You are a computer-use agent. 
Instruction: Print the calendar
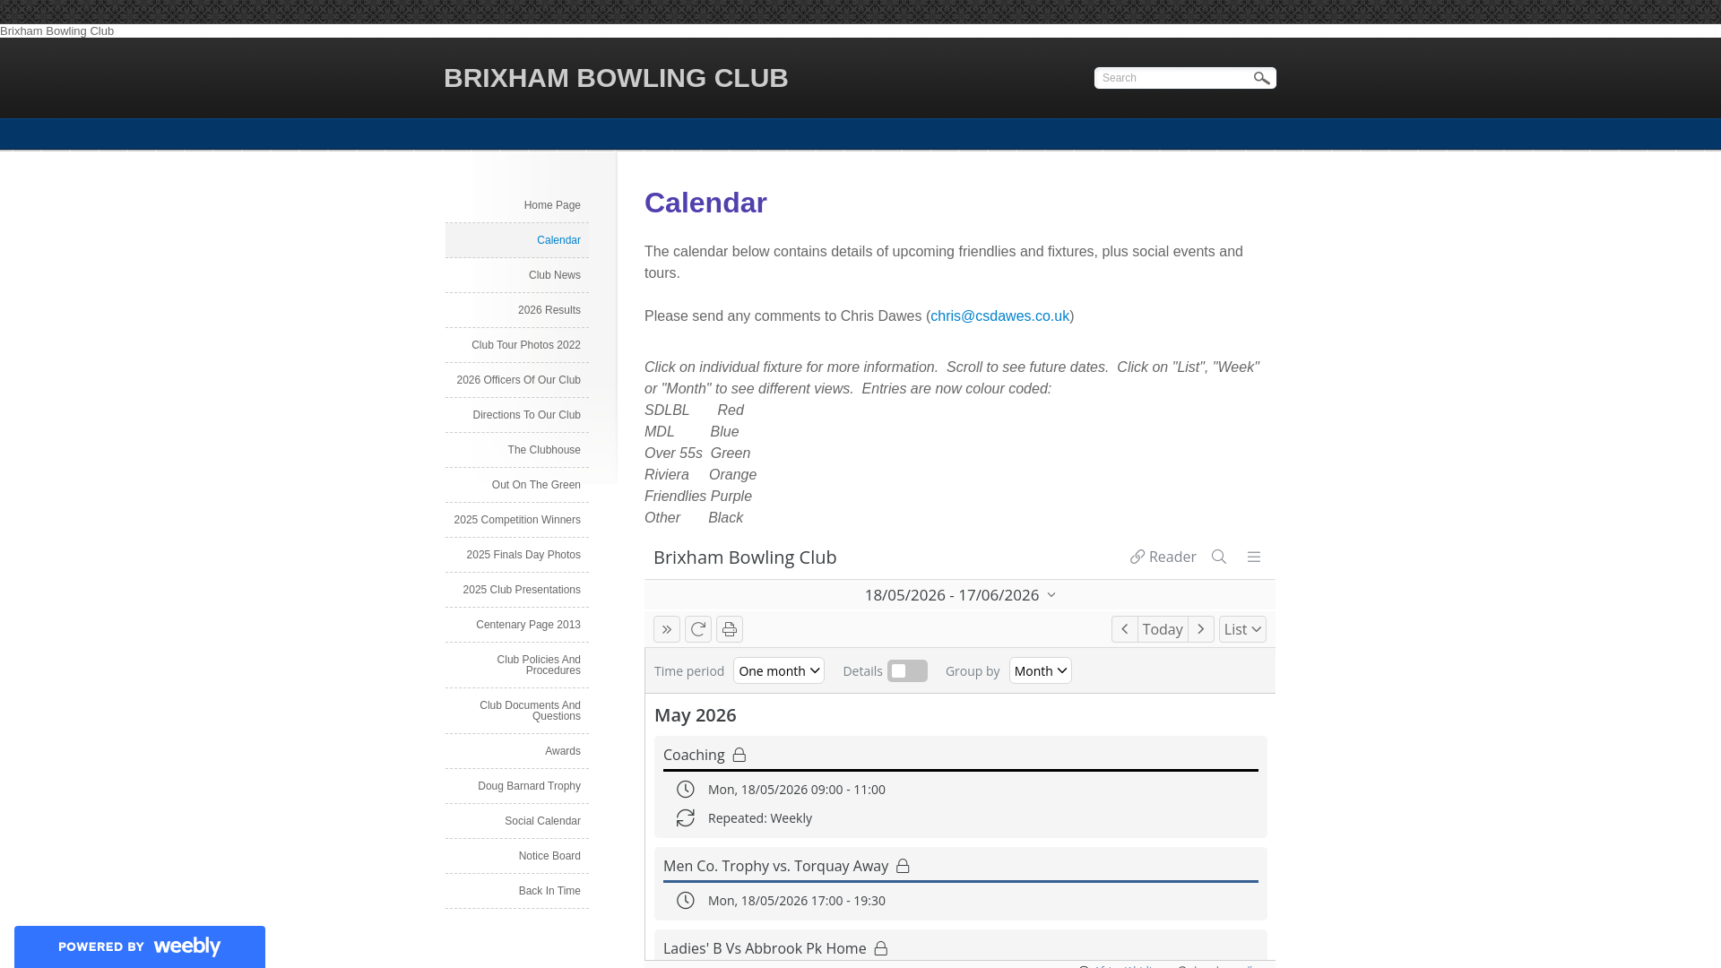coord(730,629)
